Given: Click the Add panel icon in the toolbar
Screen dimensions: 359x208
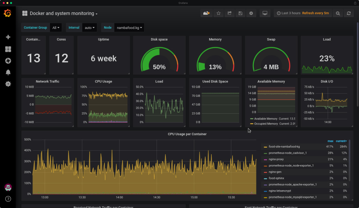Looking at the screenshot, I should pyautogui.click(x=206, y=13).
